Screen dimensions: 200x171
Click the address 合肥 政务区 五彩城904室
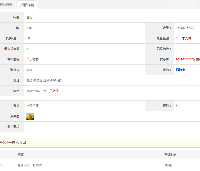44,80
